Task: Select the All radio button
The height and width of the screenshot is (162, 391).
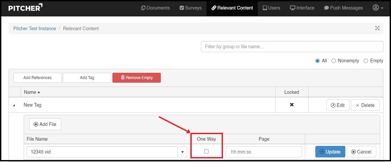Action: 317,61
